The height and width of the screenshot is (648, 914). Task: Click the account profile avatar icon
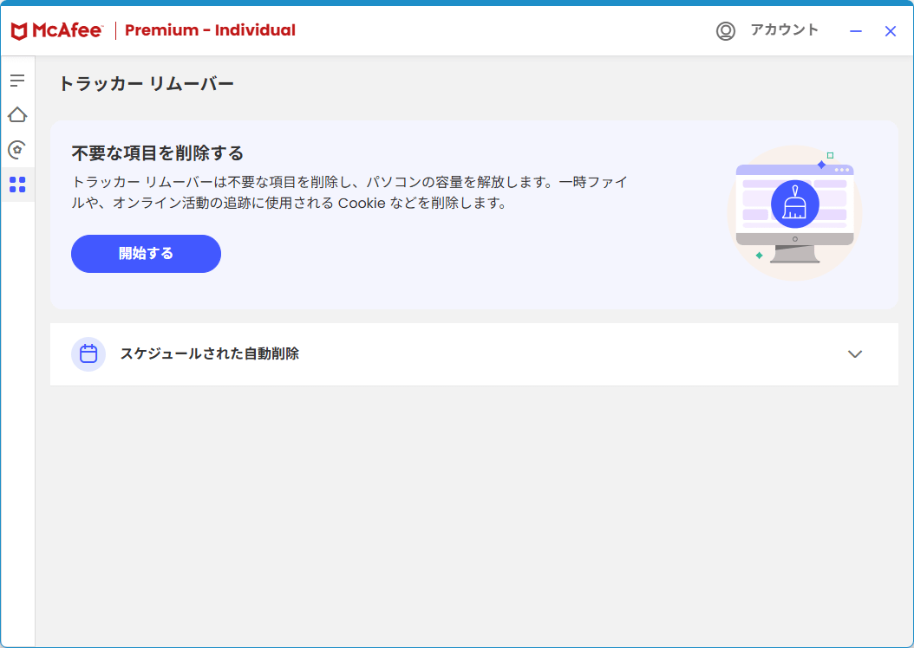(726, 31)
